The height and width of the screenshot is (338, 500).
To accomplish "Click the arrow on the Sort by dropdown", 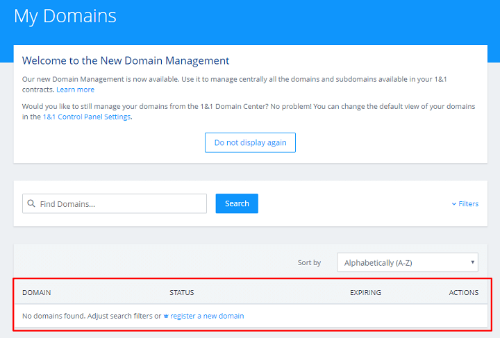I will pos(472,263).
